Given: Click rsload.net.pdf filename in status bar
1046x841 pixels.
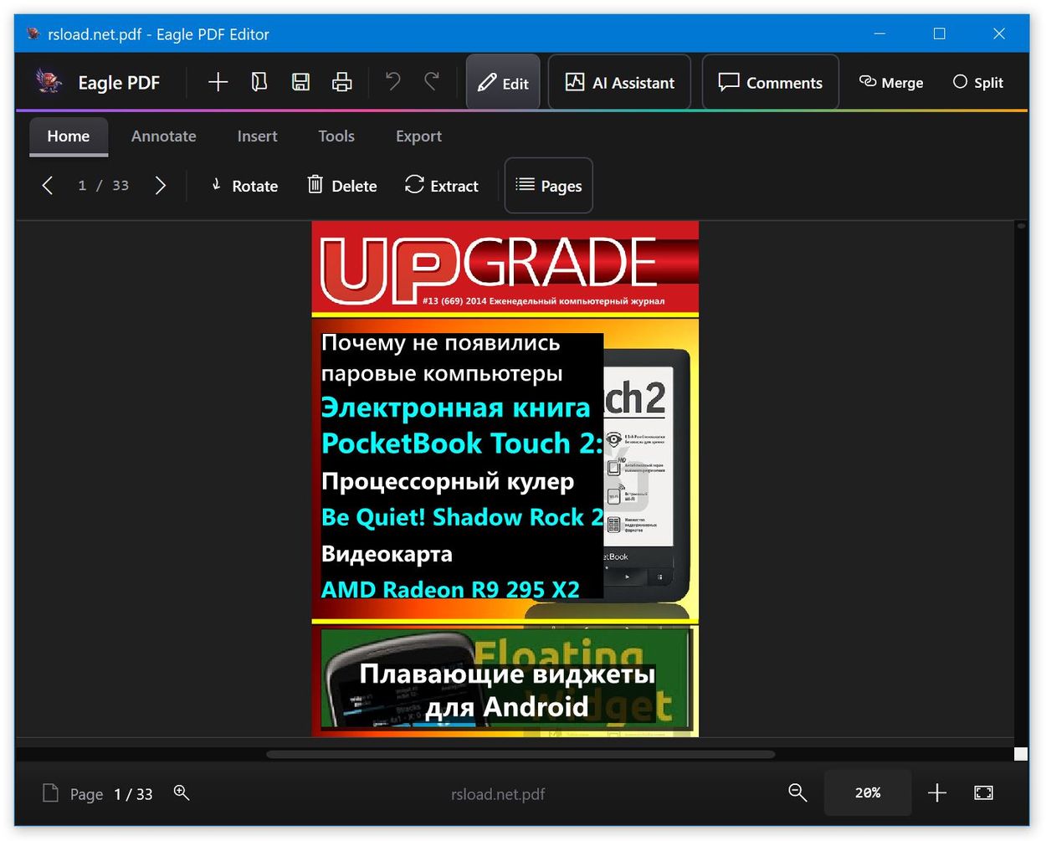Looking at the screenshot, I should point(498,794).
